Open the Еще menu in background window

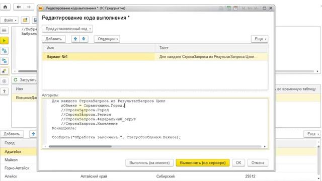[312, 134]
